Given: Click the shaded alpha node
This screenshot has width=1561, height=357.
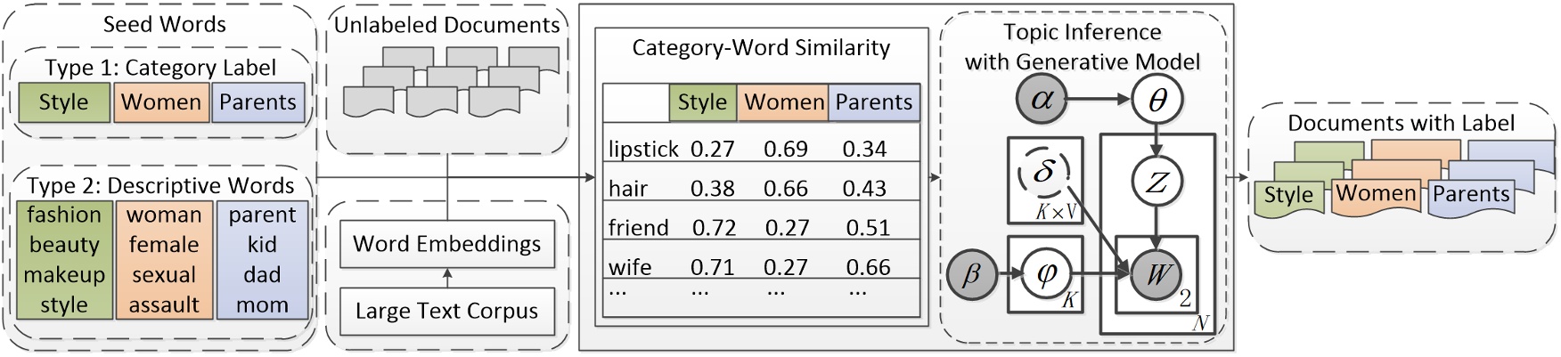Looking at the screenshot, I should (1042, 100).
